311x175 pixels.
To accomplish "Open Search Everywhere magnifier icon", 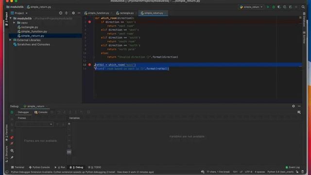I will tap(303, 7).
